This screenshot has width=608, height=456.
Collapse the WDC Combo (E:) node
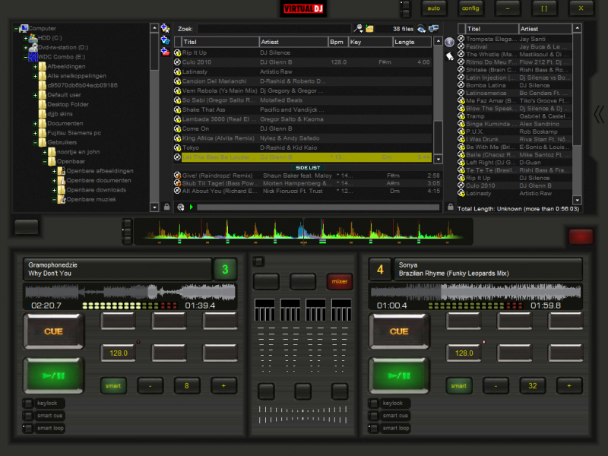click(26, 57)
